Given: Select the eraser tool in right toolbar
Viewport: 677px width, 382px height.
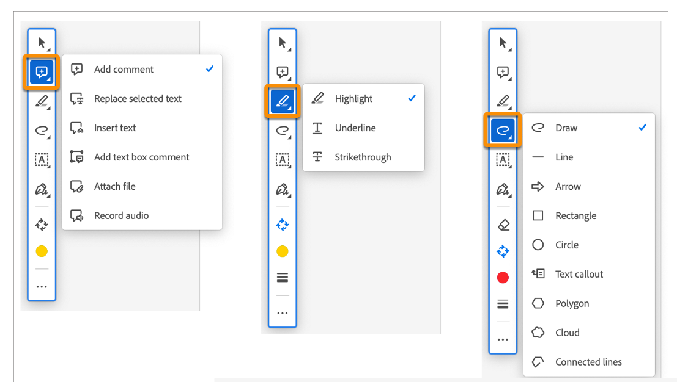Looking at the screenshot, I should point(503,225).
